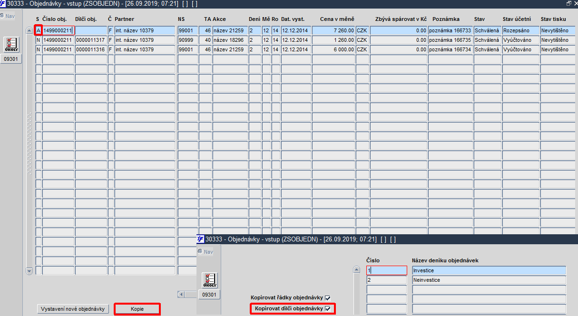Click the Číslo field containing 2
This screenshot has width=578, height=316.
coord(387,280)
